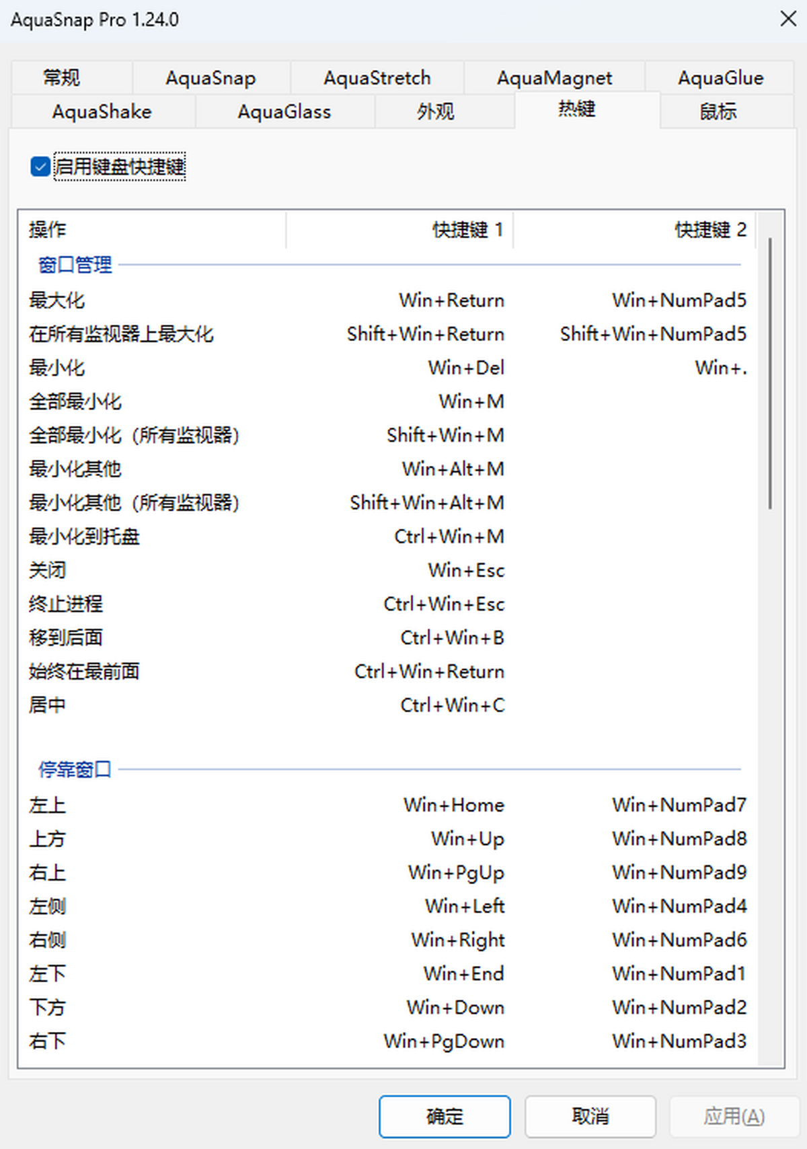
Task: Select the 最小化到托盘 row
Action: click(x=387, y=537)
